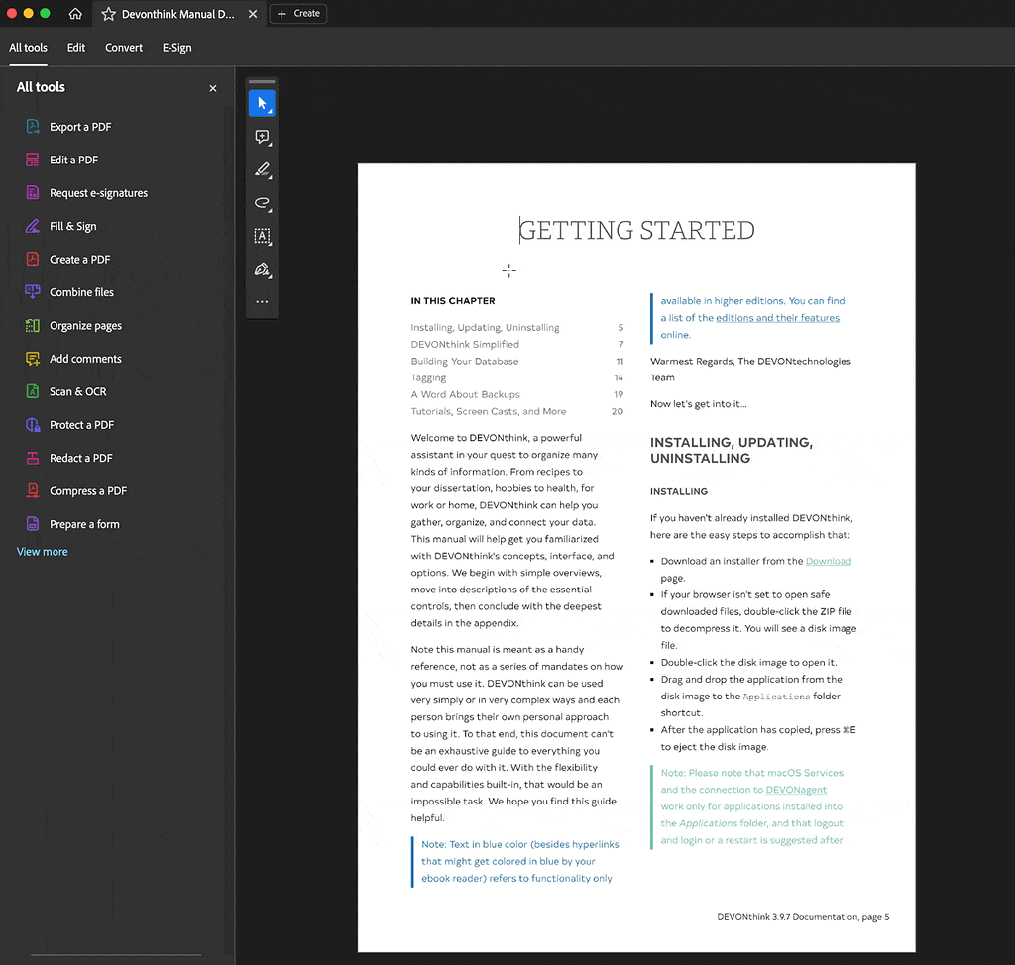This screenshot has height=965, width=1015.
Task: Switch to the Convert tab
Action: coord(124,48)
